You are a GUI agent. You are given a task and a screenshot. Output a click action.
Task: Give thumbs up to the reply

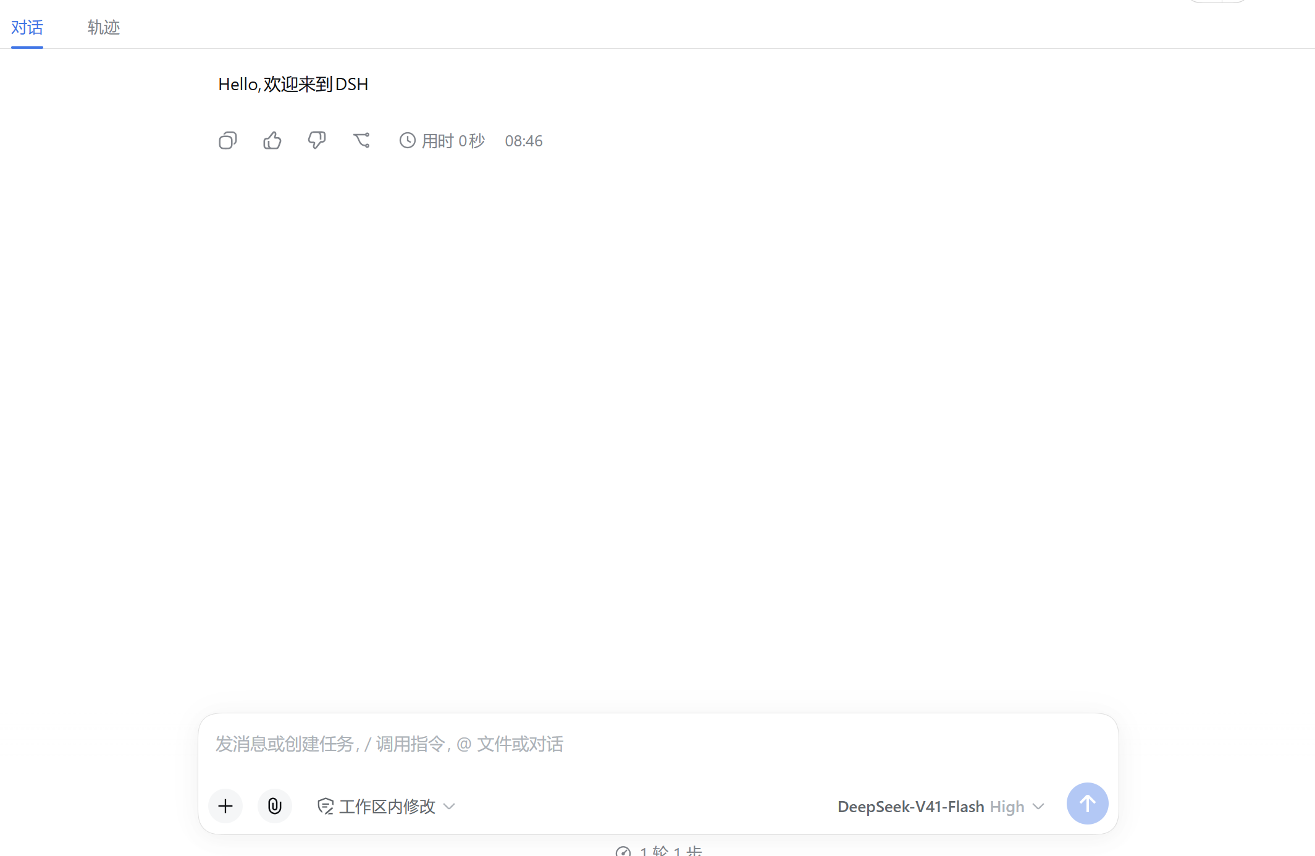tap(272, 141)
